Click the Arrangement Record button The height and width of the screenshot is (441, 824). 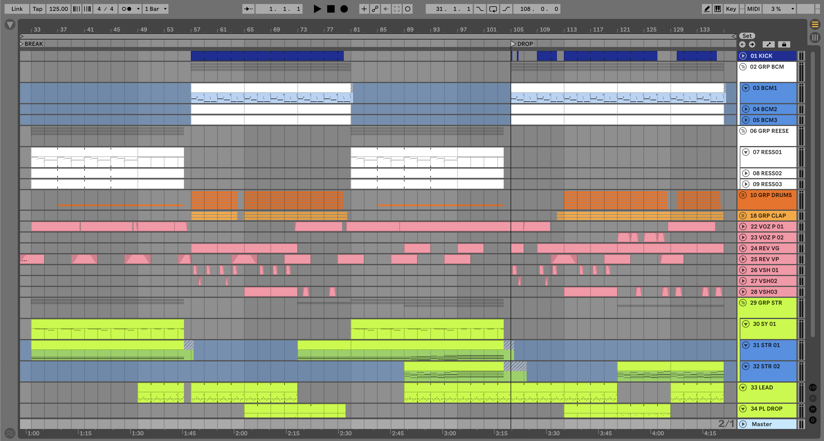point(344,9)
